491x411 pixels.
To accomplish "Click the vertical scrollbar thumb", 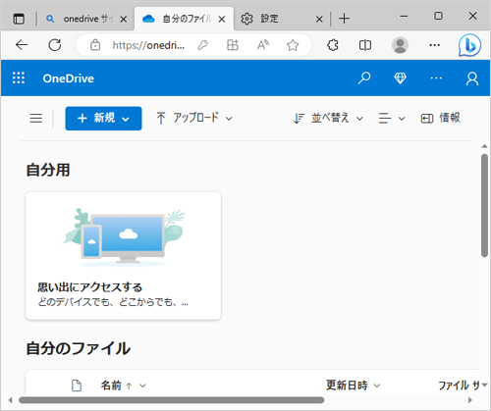I will 485,205.
